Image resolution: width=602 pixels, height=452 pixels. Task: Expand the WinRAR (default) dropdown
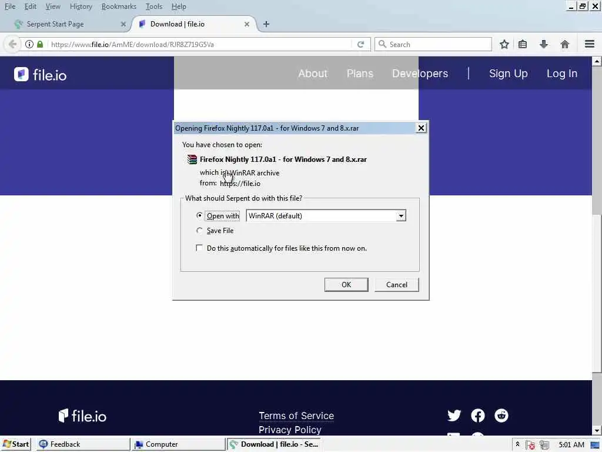pyautogui.click(x=401, y=216)
